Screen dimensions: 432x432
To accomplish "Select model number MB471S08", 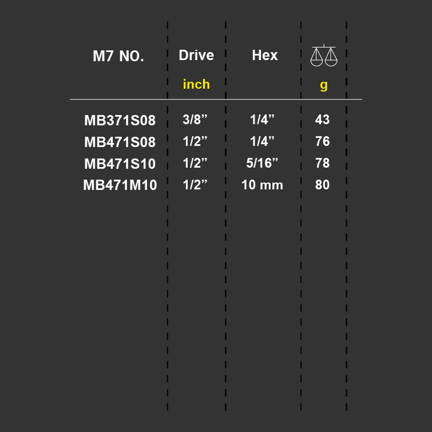I will coord(120,142).
